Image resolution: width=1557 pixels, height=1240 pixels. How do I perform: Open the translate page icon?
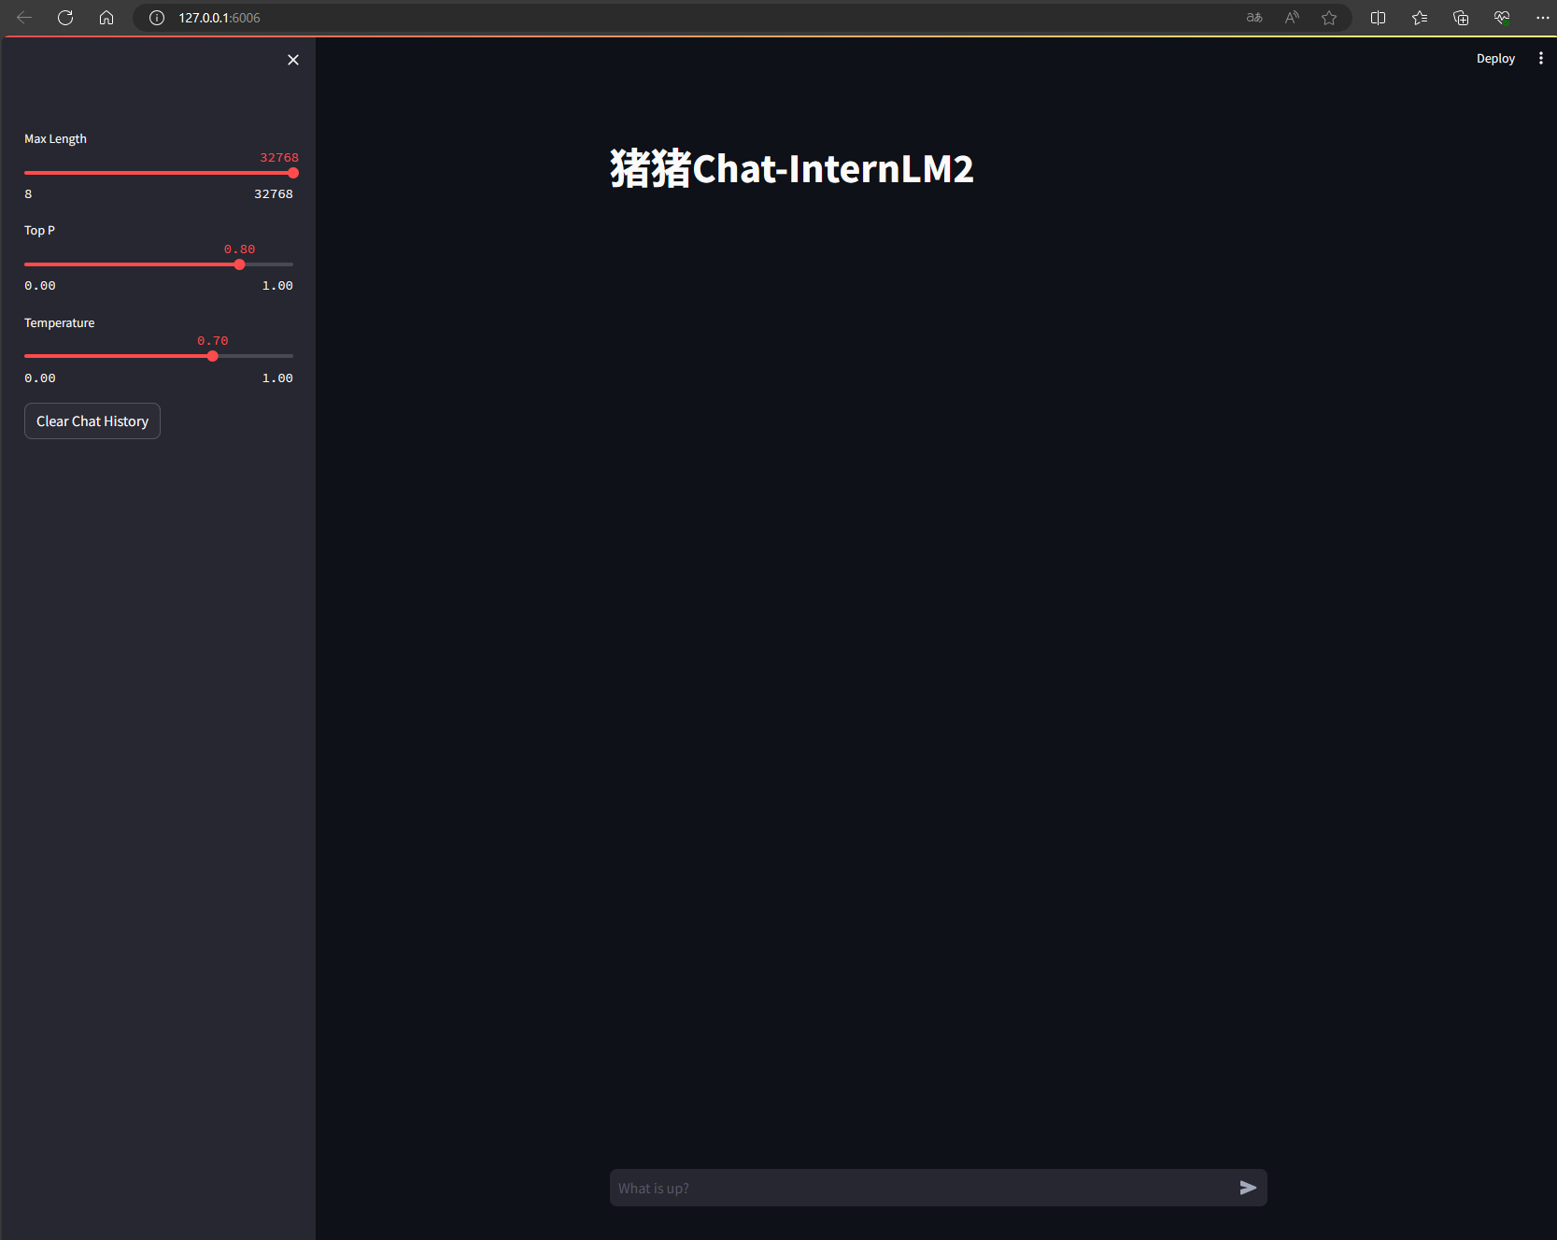(1254, 18)
